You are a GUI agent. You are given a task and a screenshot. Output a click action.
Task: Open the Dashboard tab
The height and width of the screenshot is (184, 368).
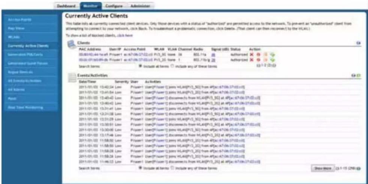66,6
